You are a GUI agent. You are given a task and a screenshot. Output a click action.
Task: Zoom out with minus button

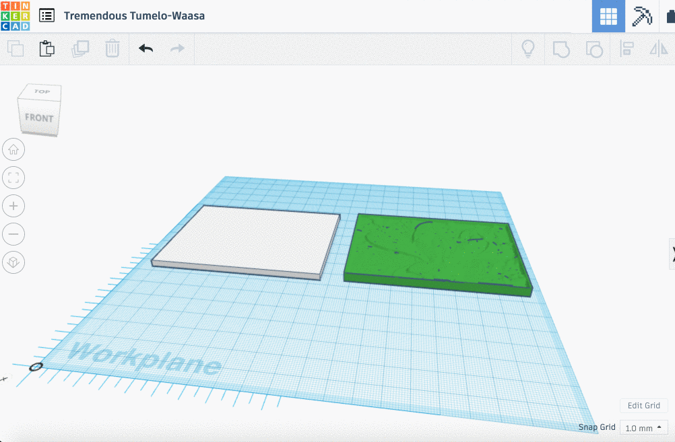click(13, 234)
